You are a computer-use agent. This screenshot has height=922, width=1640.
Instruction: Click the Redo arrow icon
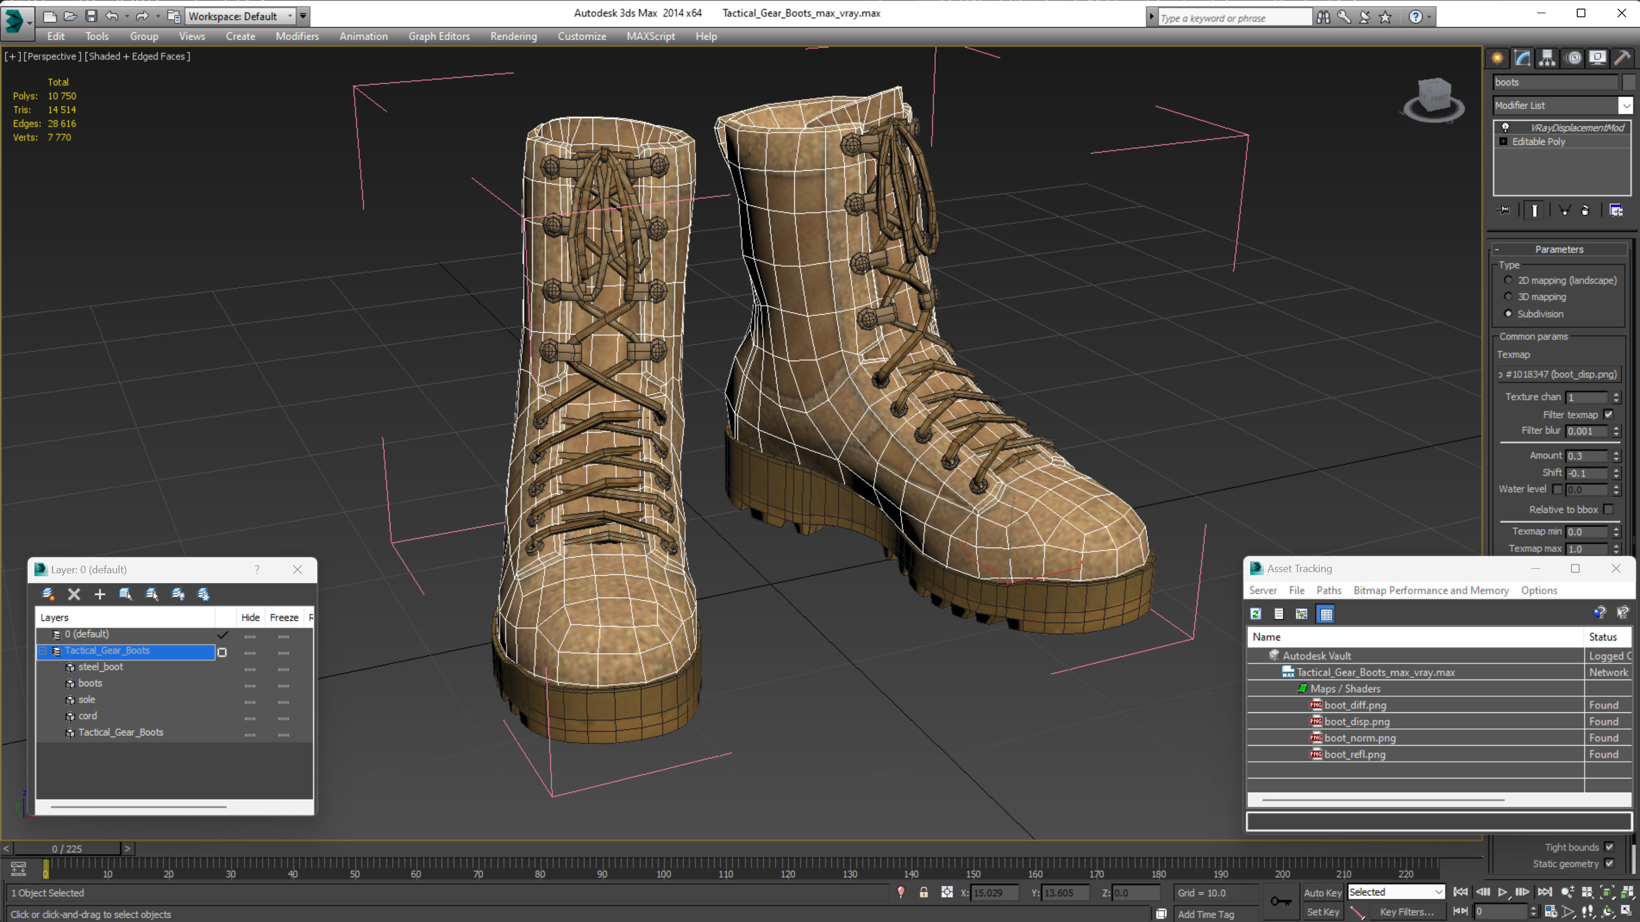pos(143,16)
